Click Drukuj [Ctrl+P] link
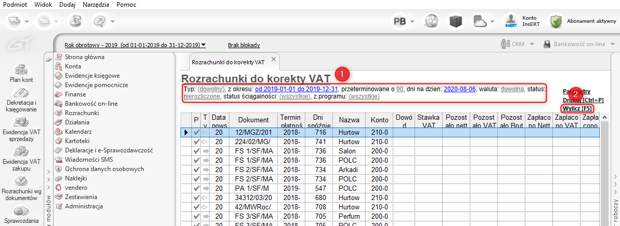Image resolution: width=620 pixels, height=226 pixels. 583,100
